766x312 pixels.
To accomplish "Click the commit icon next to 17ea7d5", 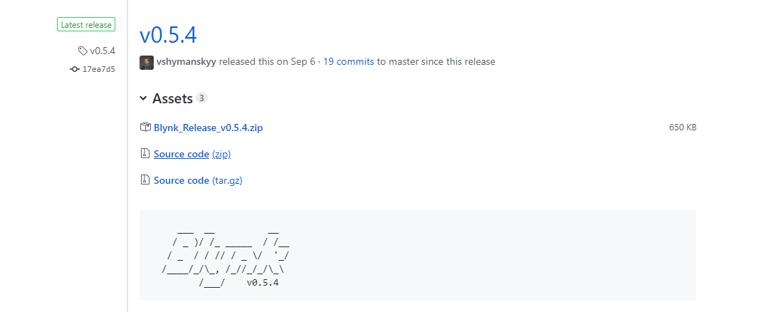I will (75, 69).
